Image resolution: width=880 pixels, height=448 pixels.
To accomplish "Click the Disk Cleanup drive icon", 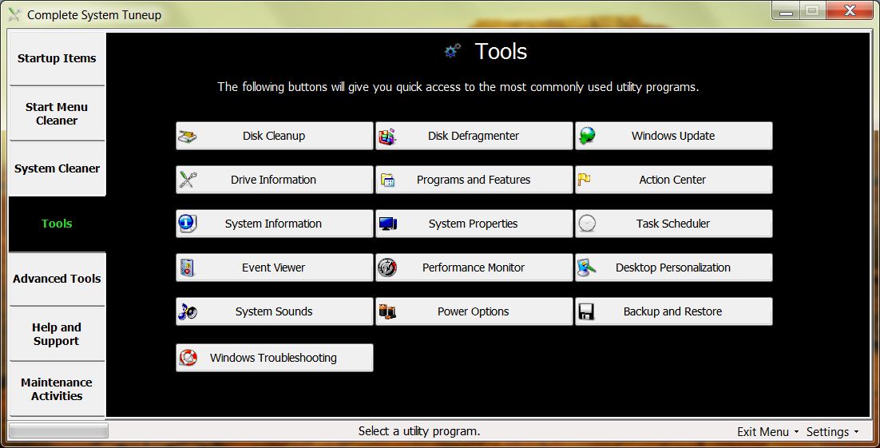I will coord(188,136).
